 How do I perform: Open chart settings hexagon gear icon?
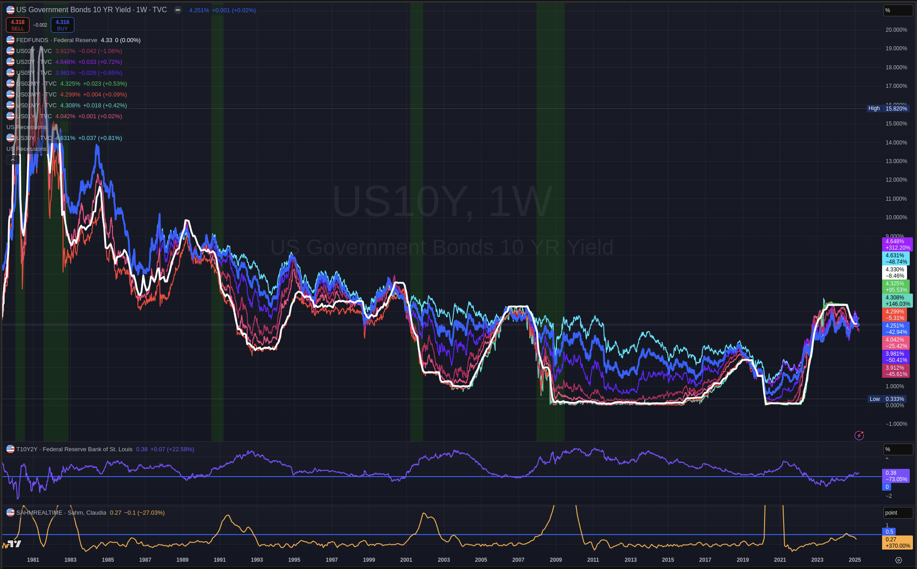click(x=898, y=560)
